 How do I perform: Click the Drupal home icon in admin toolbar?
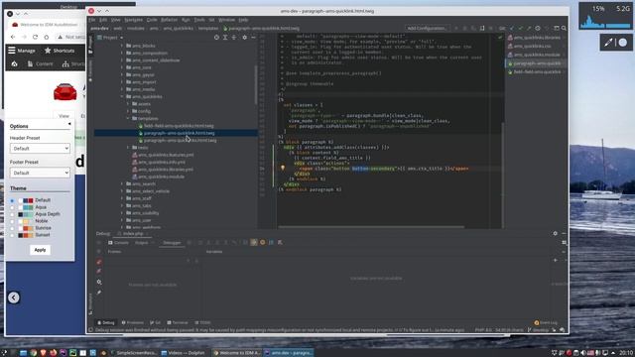pos(14,63)
